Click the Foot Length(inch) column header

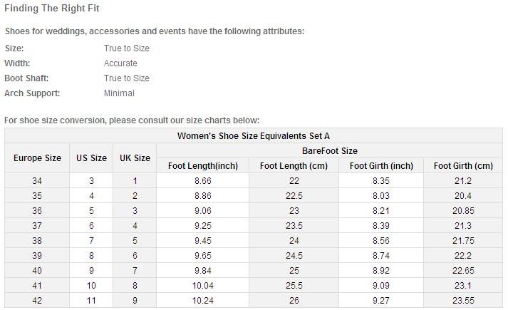tap(203, 166)
